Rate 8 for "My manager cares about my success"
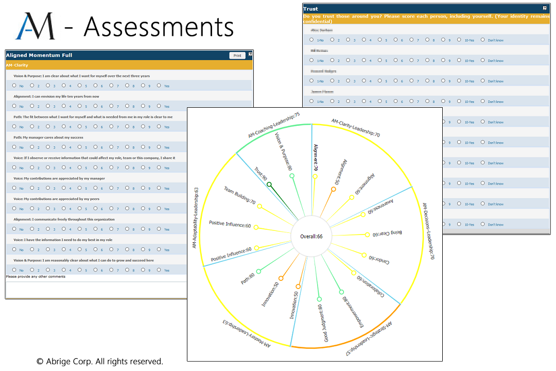 pyautogui.click(x=127, y=147)
